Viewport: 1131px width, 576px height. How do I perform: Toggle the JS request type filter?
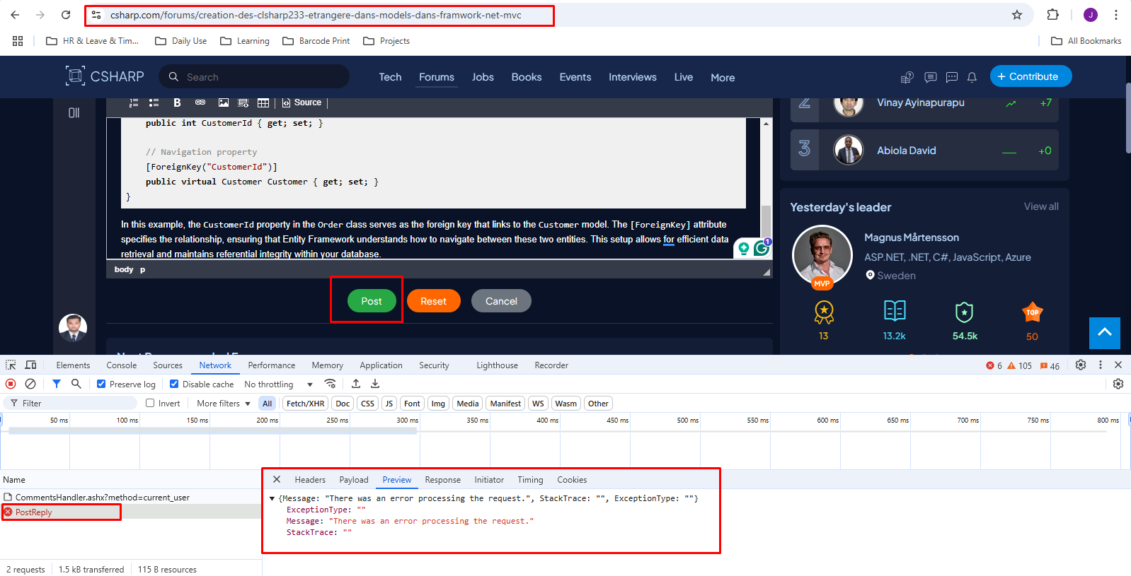click(x=389, y=404)
